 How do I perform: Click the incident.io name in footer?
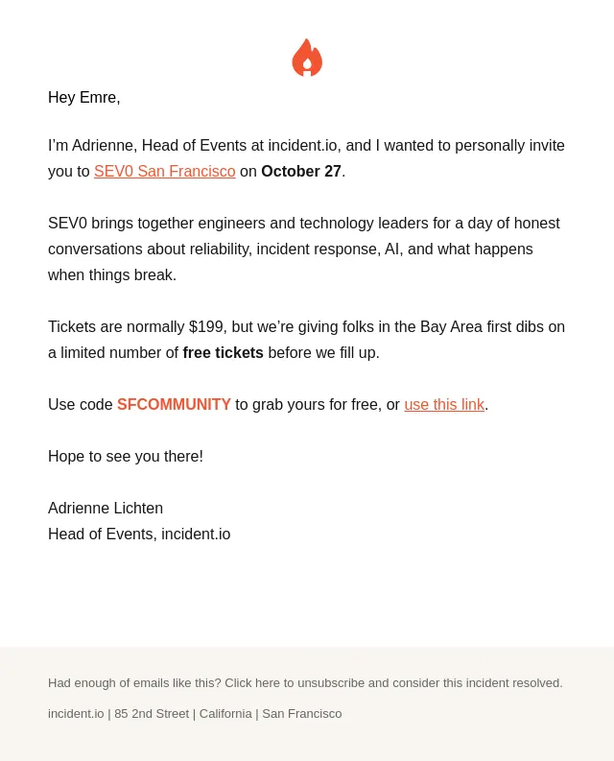coord(76,713)
